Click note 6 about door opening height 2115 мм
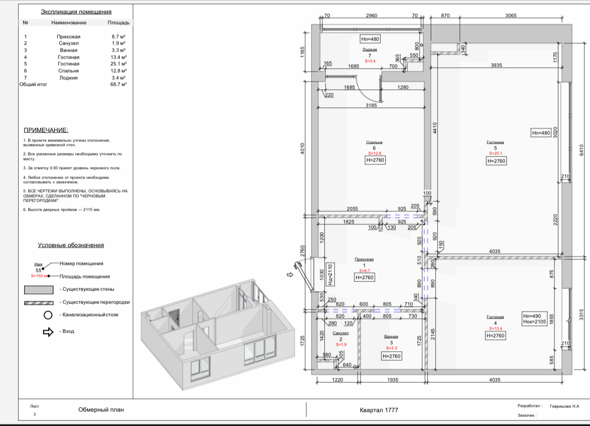Image resolution: width=590 pixels, height=426 pixels. [62, 209]
